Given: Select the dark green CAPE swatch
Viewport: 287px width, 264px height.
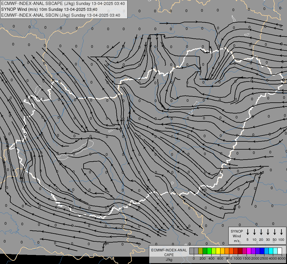Looking at the screenshot, I should (x=205, y=251).
